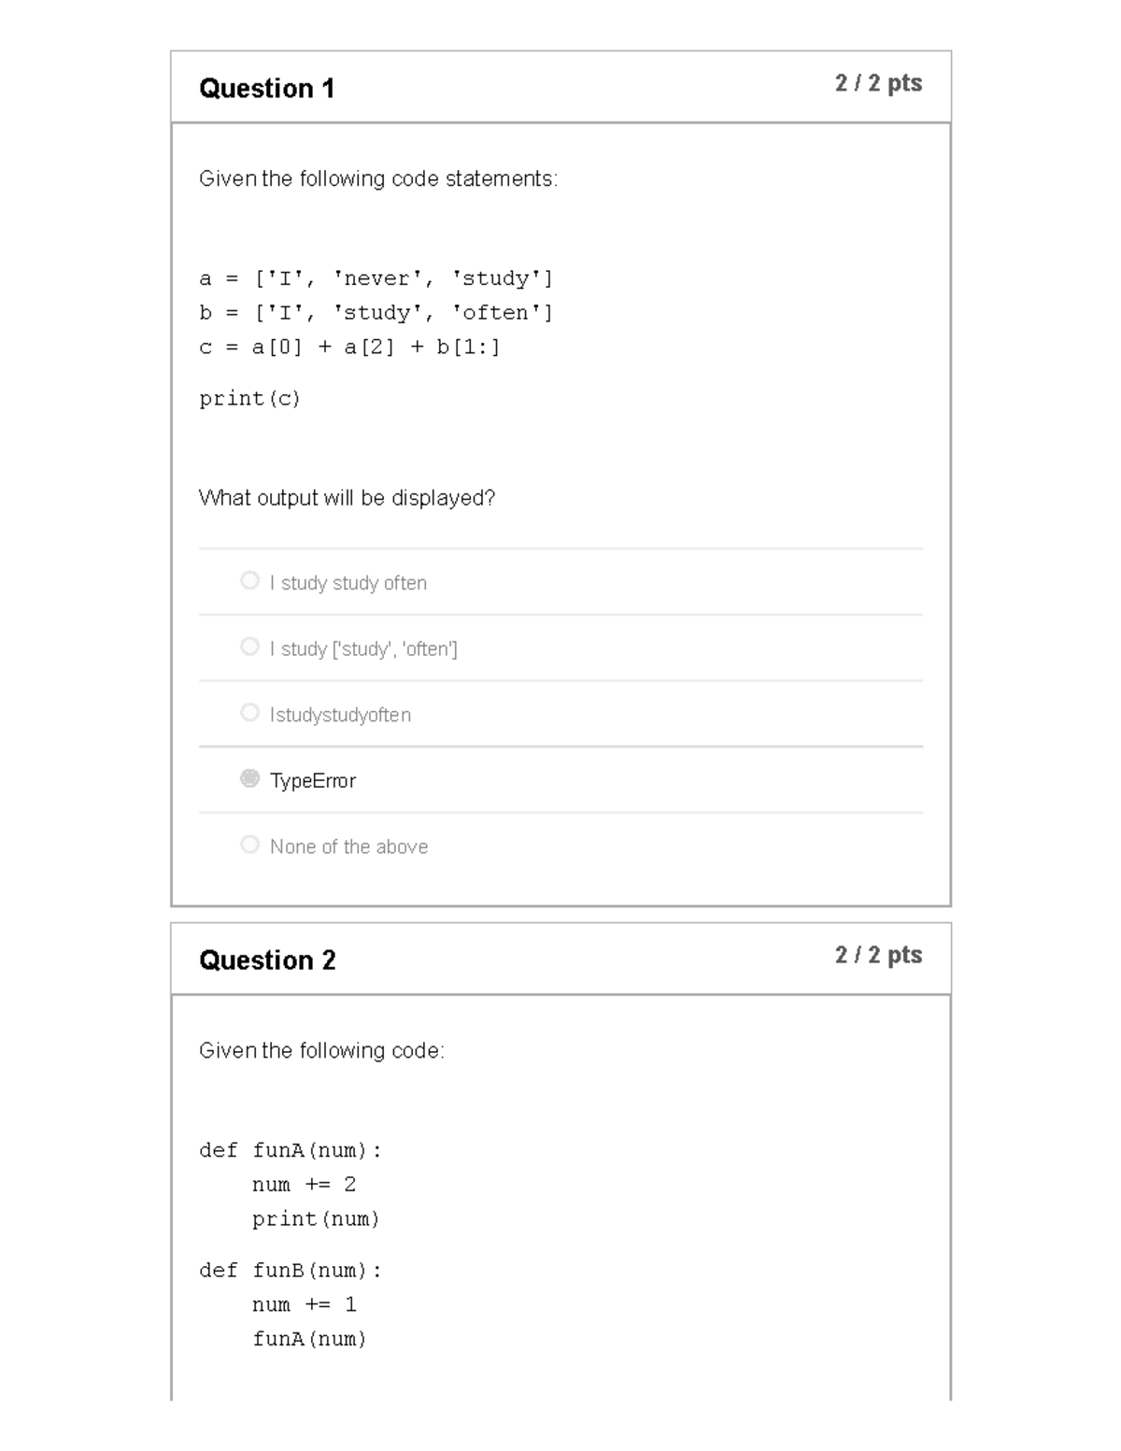Click the 'print(c)' code line
The width and height of the screenshot is (1121, 1451).
point(249,399)
